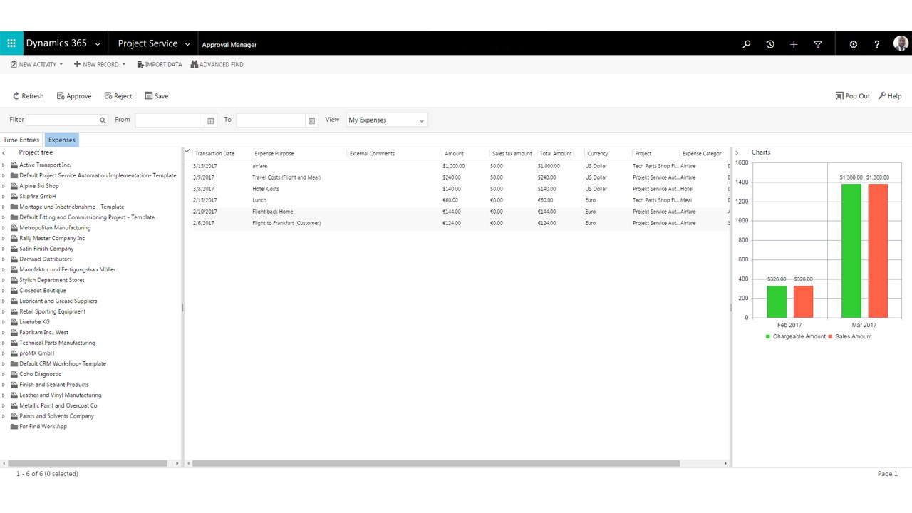Click the calendar icon next to To field

pos(311,120)
